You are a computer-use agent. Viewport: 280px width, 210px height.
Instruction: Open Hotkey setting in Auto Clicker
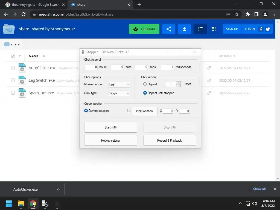(110, 141)
